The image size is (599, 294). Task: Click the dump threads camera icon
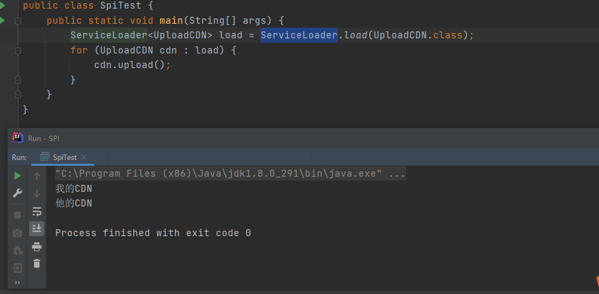17,233
